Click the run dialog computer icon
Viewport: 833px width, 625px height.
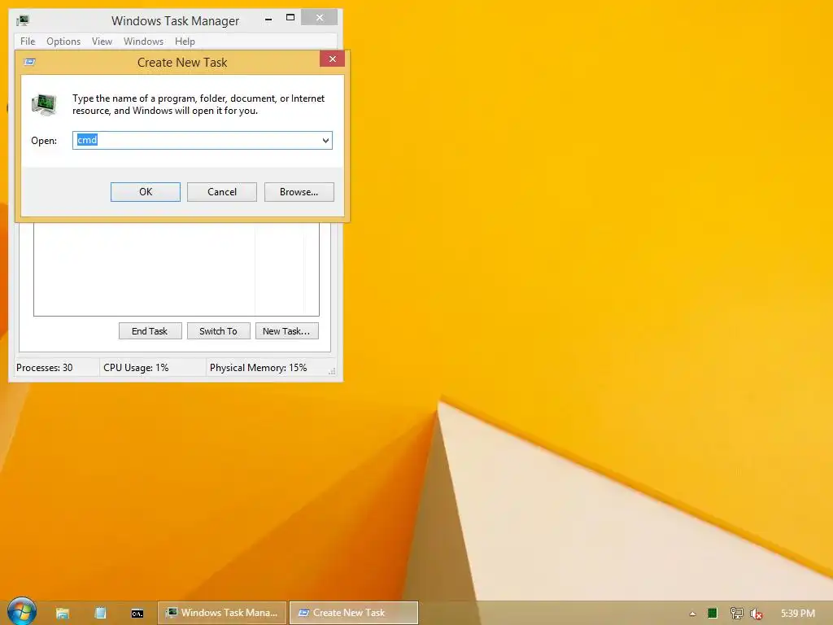tap(44, 104)
